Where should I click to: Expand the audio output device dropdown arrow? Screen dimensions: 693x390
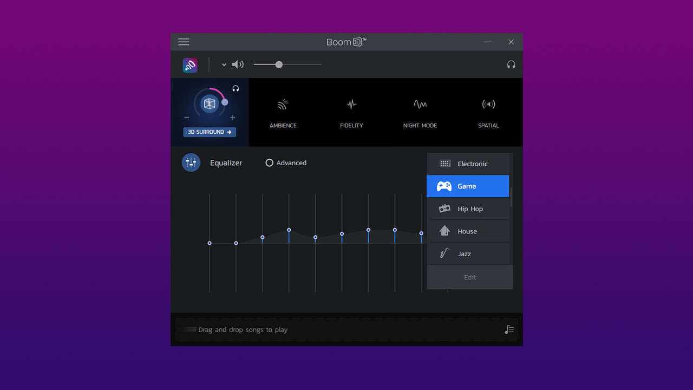pyautogui.click(x=224, y=65)
